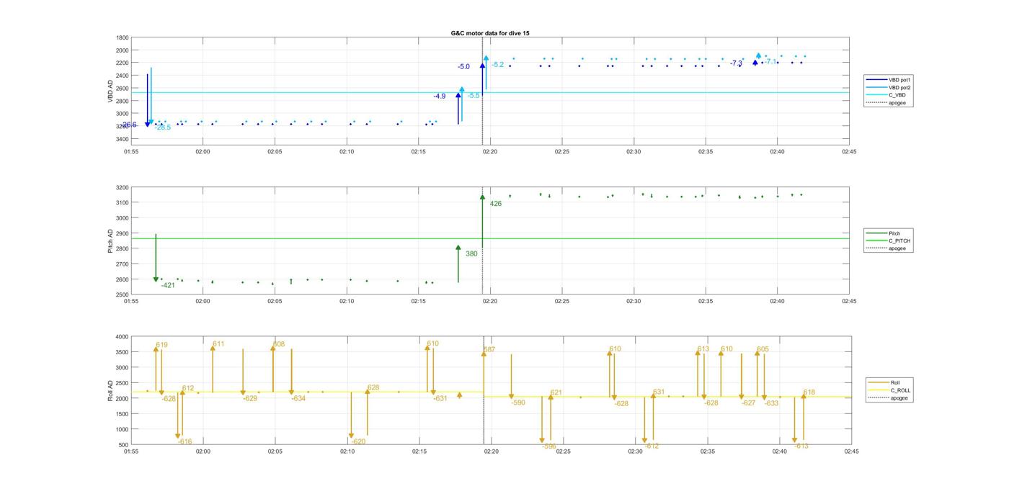The height and width of the screenshot is (499, 1009).
Task: Click the '-596' roll data label
Action: [549, 446]
